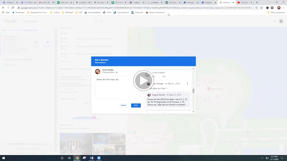This screenshot has width=287, height=161.
Task: Open the Coding bookmark folder
Action: 55,13
